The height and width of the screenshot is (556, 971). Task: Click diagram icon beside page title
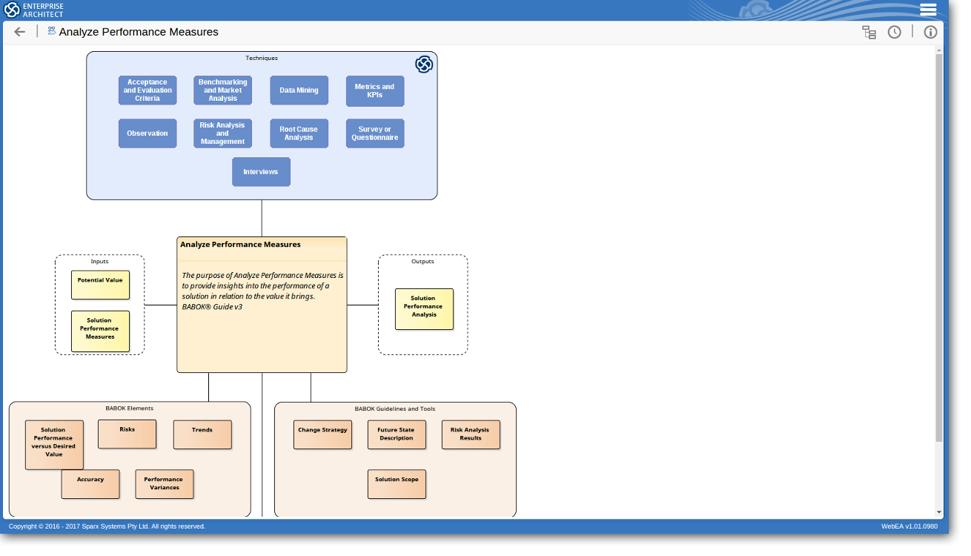point(51,31)
